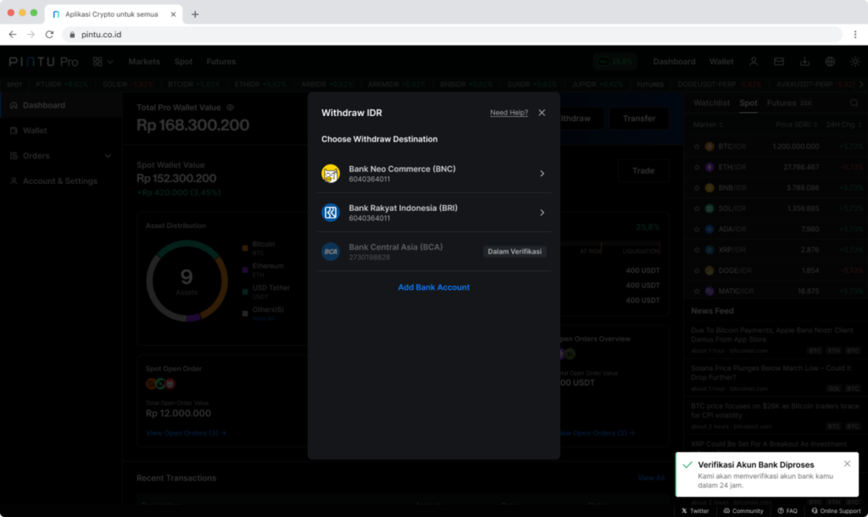
Task: Click the download icon in header
Action: coord(804,61)
